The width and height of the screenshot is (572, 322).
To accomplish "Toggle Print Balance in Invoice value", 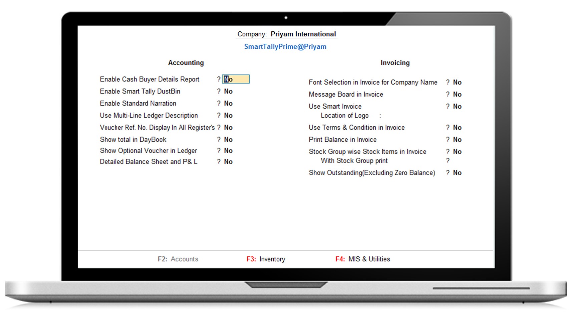I will tap(457, 139).
